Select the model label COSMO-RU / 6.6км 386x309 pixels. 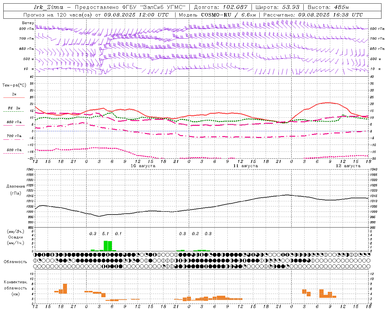point(228,15)
